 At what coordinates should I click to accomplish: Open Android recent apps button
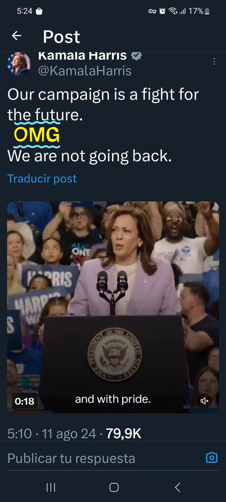click(x=51, y=487)
